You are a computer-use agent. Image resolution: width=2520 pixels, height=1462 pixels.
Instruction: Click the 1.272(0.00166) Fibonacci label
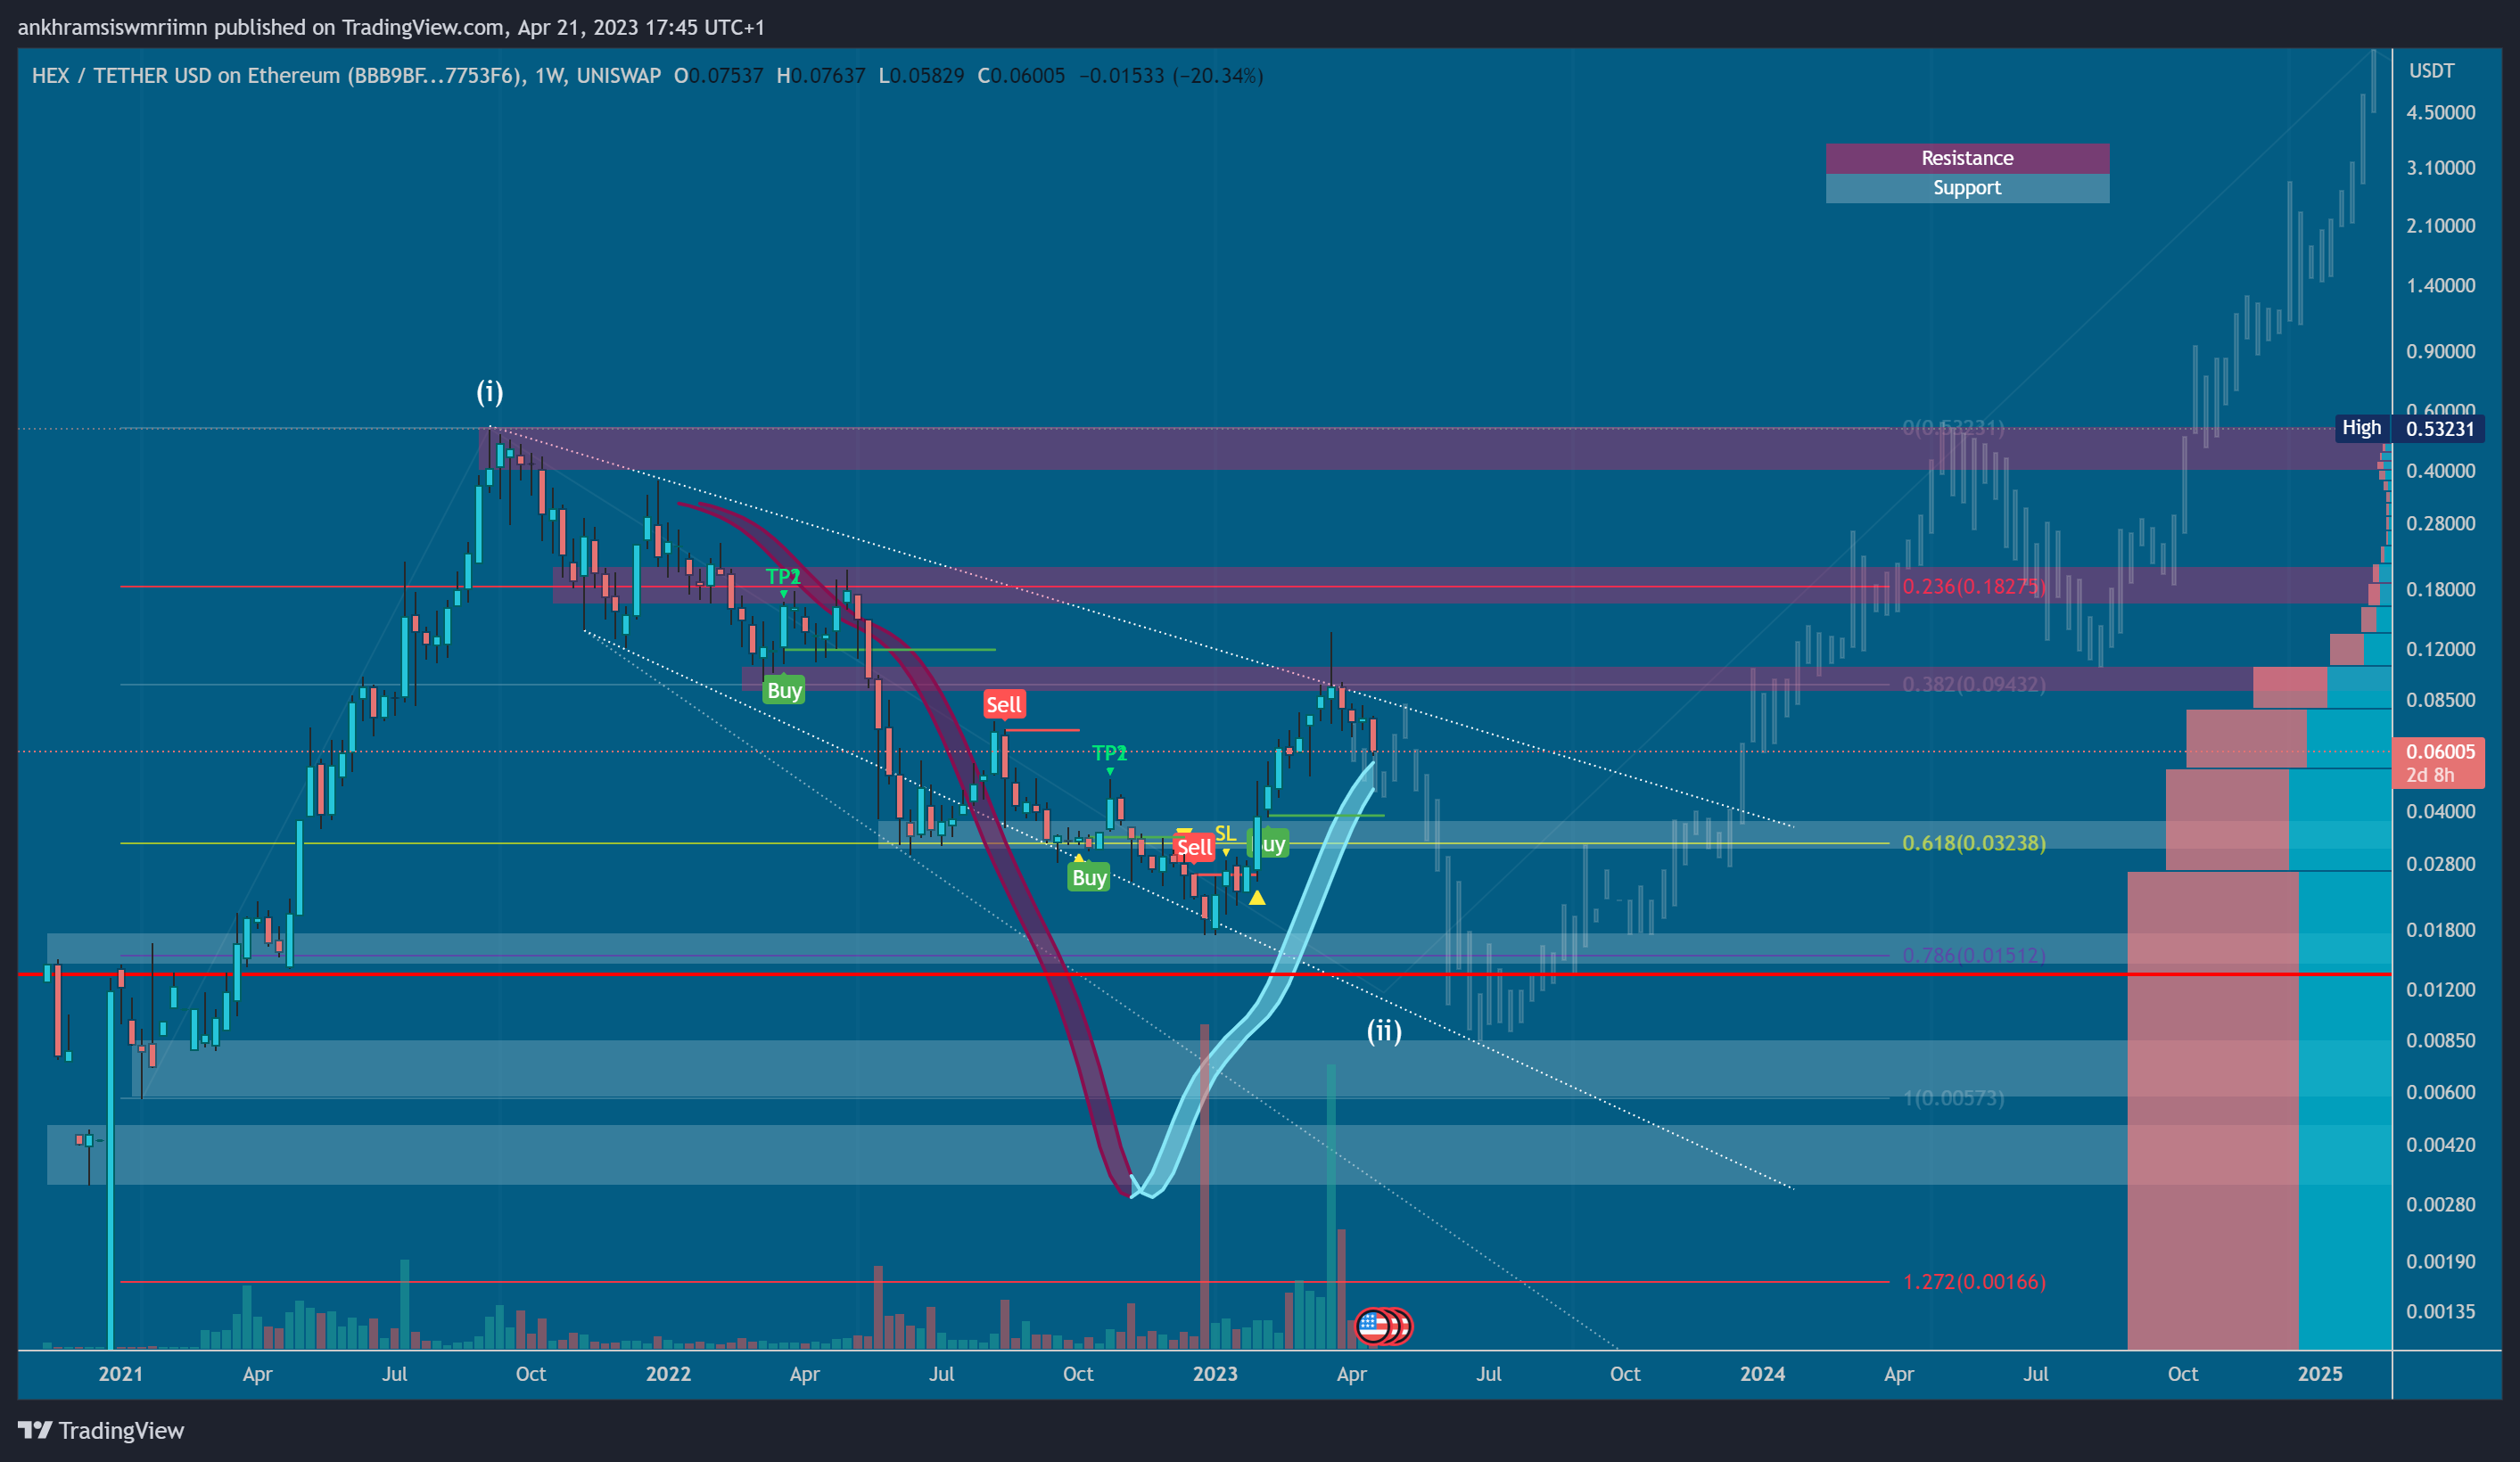(1973, 1282)
